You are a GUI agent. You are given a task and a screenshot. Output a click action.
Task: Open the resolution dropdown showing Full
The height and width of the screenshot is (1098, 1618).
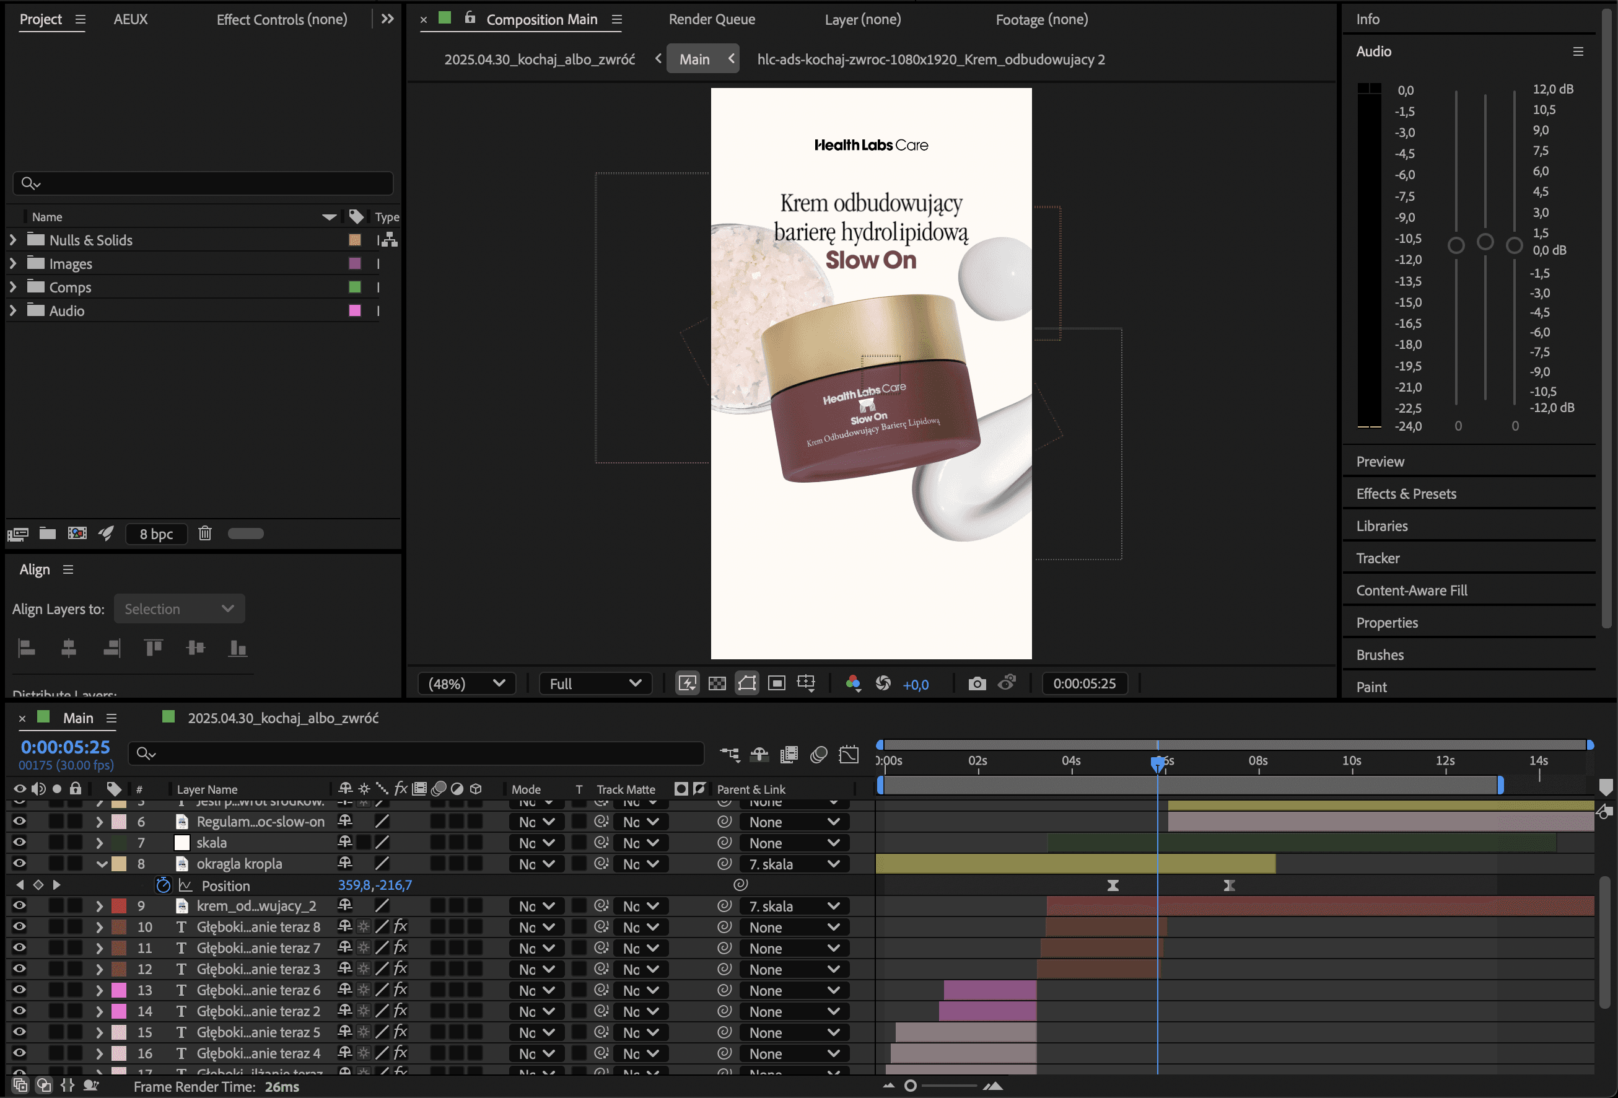[x=595, y=683]
